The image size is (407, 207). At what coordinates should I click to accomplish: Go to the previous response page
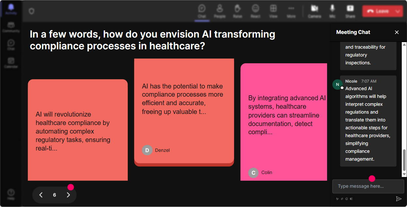tap(41, 195)
